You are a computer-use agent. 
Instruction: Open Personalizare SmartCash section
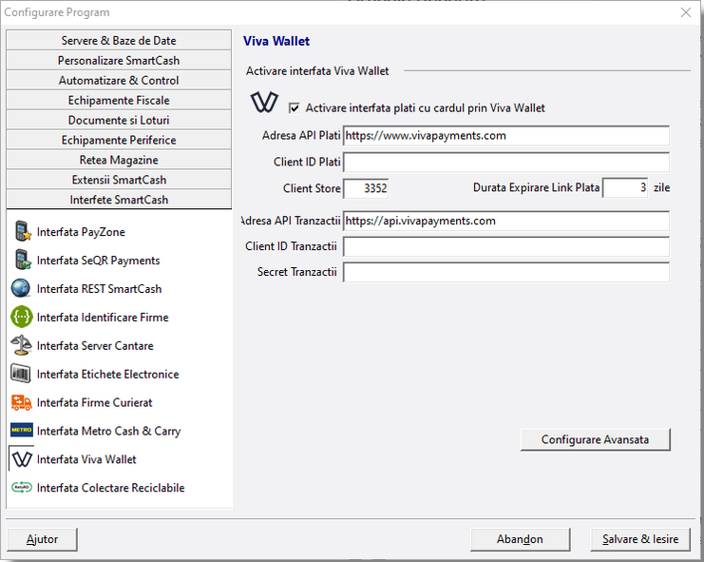click(x=119, y=60)
